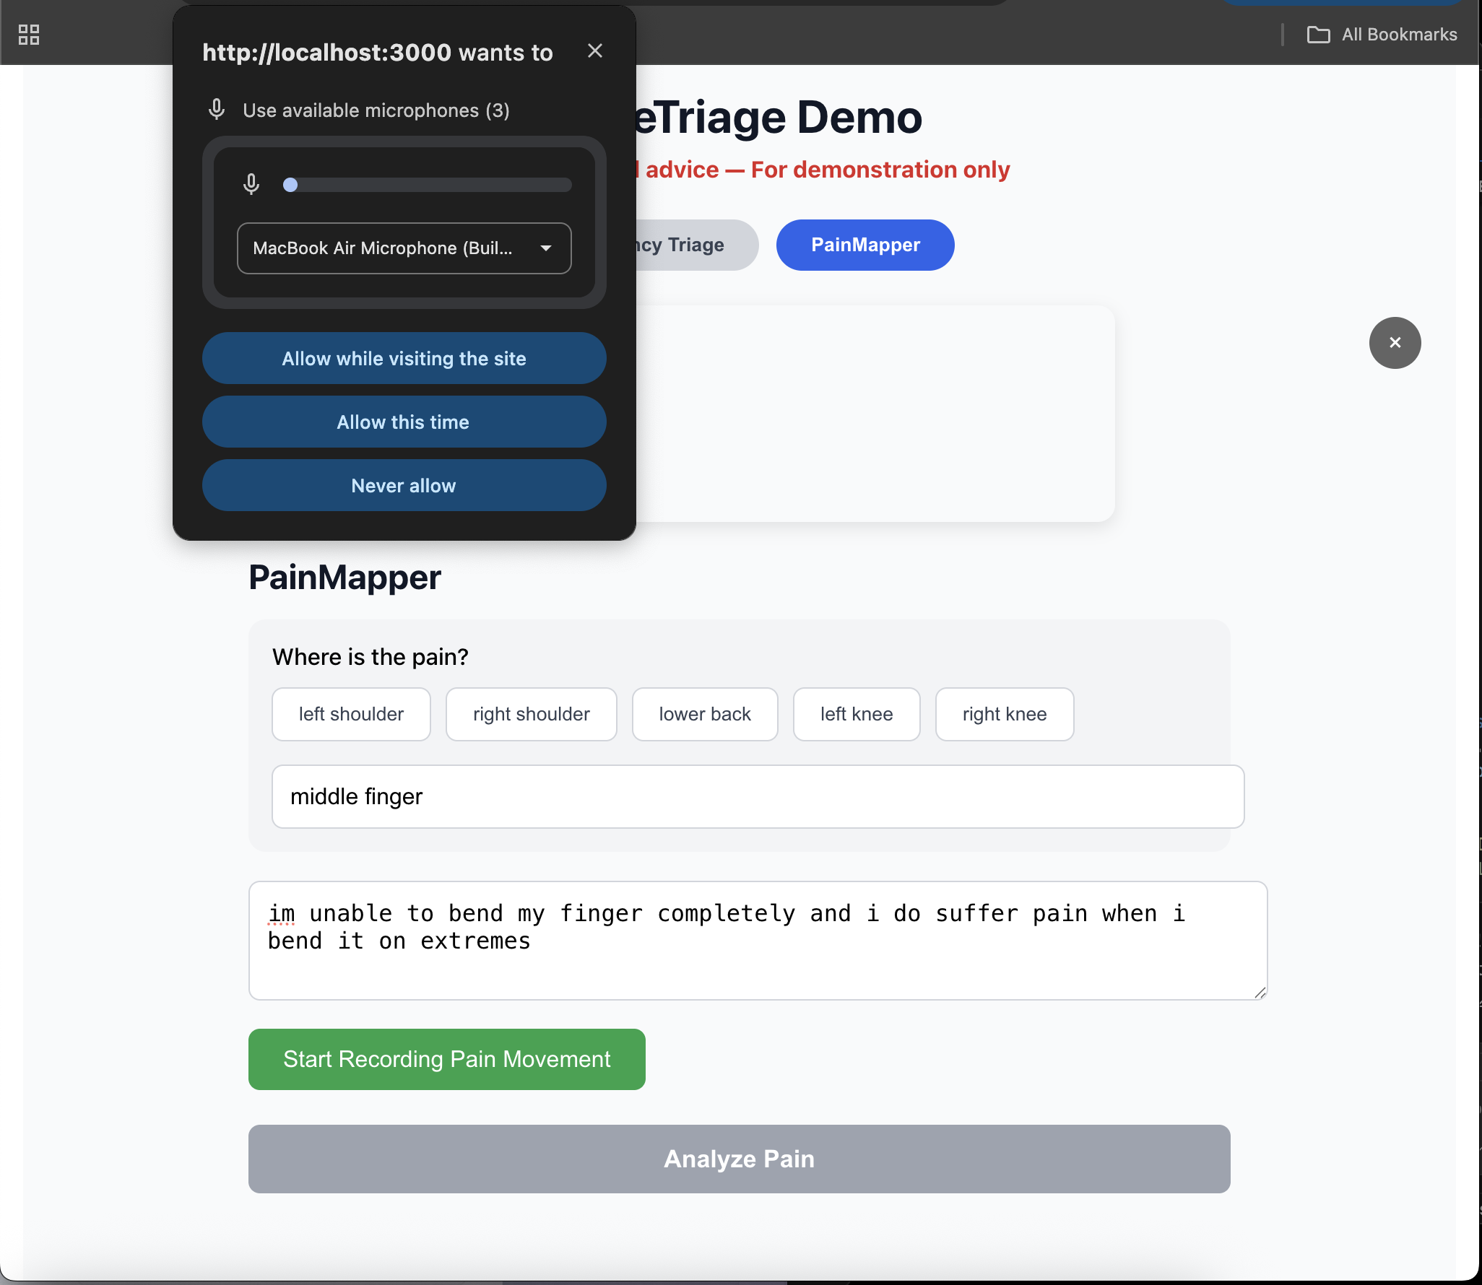This screenshot has width=1482, height=1285.
Task: Open the All Bookmarks folder
Action: pos(1382,35)
